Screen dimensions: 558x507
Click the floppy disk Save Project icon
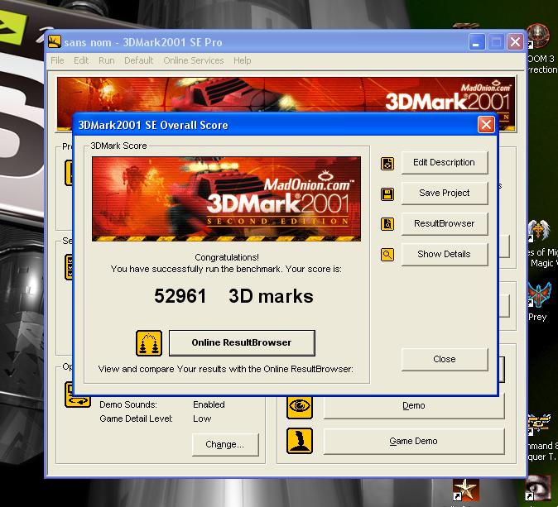[x=387, y=194]
